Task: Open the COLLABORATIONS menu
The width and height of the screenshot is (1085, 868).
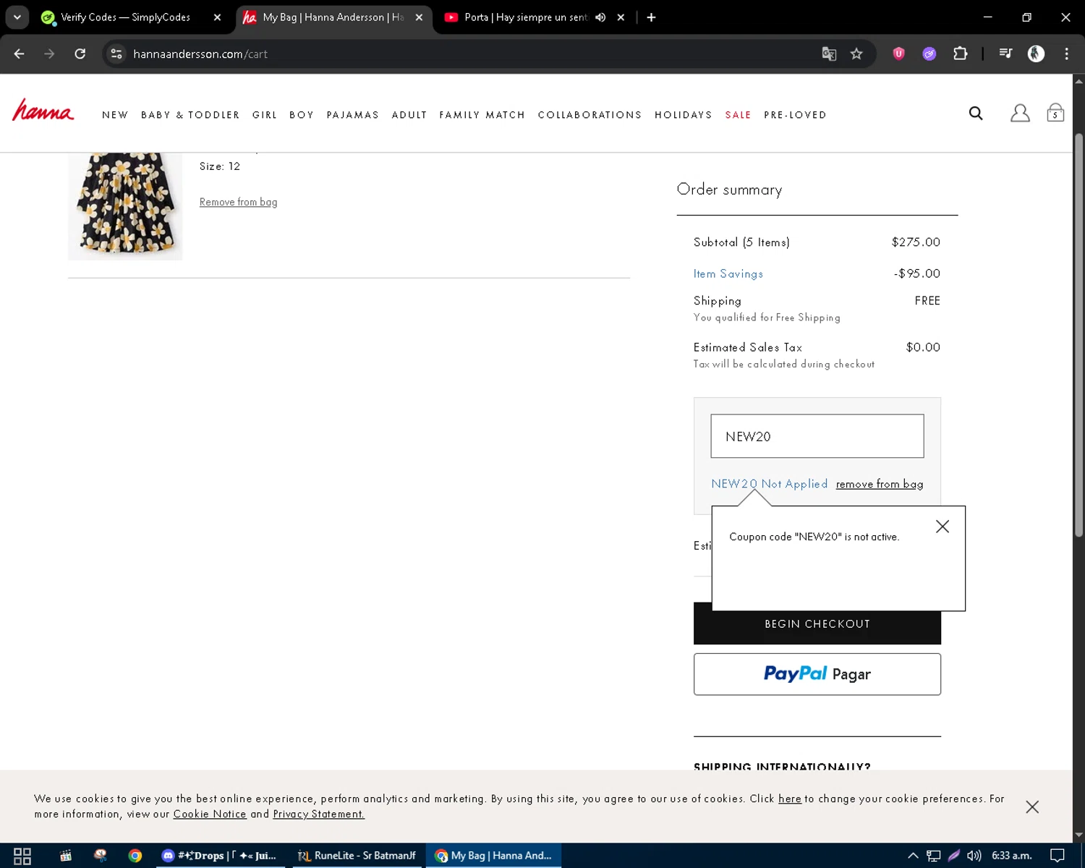Action: (x=590, y=115)
